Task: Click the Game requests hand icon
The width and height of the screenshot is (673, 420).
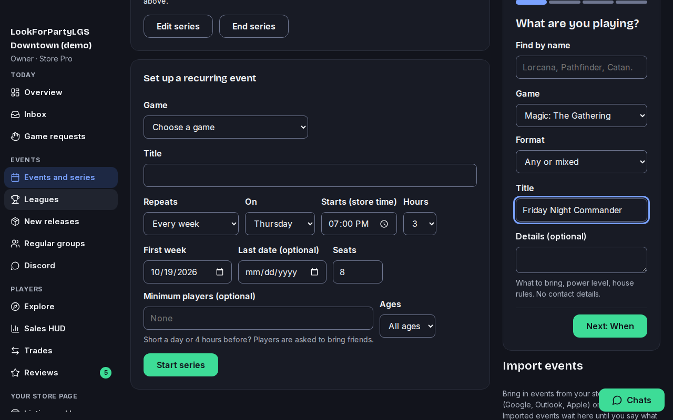Action: tap(15, 136)
